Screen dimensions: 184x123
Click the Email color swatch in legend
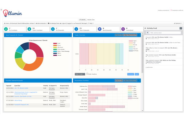click(x=55, y=43)
